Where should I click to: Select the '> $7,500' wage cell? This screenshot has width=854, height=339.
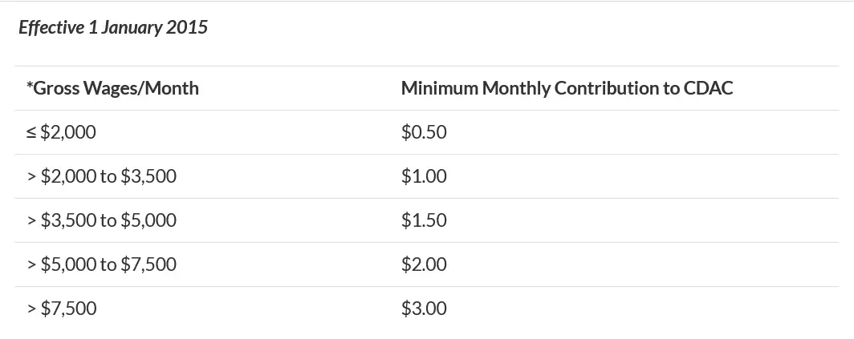click(62, 309)
